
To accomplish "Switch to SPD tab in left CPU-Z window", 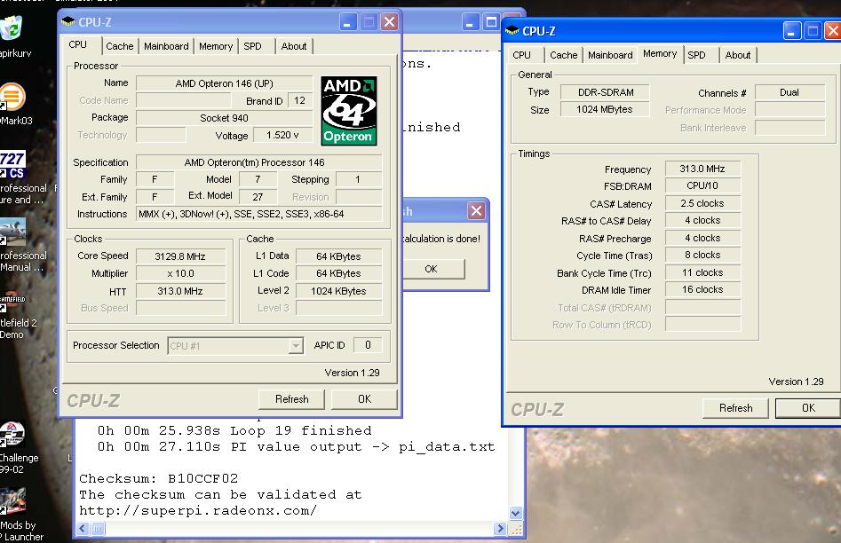I will [x=252, y=46].
